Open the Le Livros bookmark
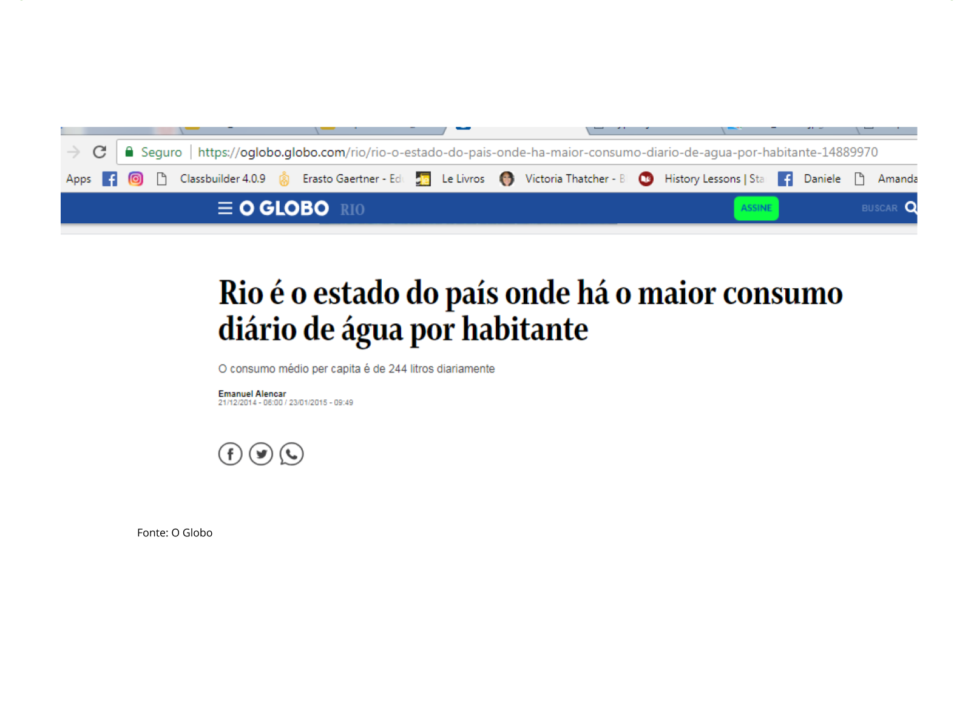The height and width of the screenshot is (728, 971). click(462, 179)
